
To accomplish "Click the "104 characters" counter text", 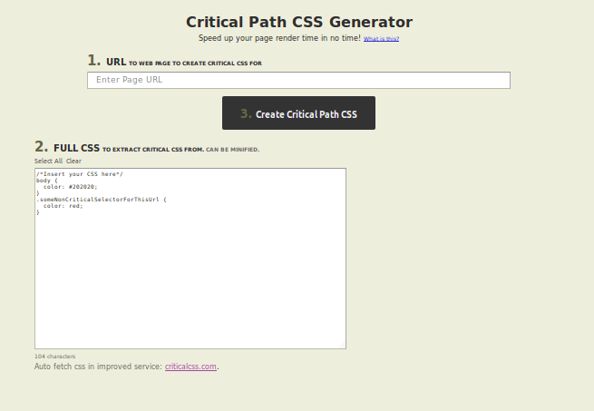I will [x=55, y=357].
